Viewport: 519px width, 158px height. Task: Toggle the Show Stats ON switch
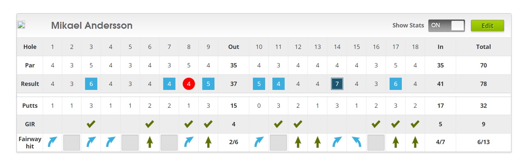[x=447, y=26]
